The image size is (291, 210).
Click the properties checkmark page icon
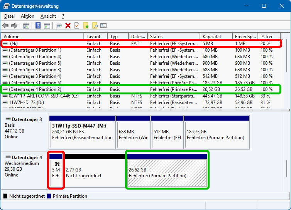pos(77,26)
